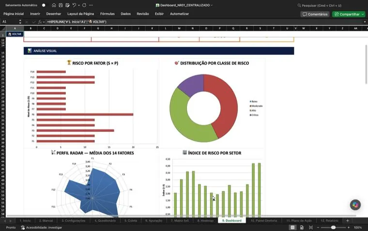Click the zoom slider handle
The width and height of the screenshot is (368, 231).
[333, 228]
